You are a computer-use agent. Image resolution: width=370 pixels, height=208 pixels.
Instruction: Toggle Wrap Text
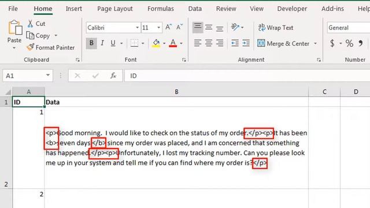pos(276,28)
